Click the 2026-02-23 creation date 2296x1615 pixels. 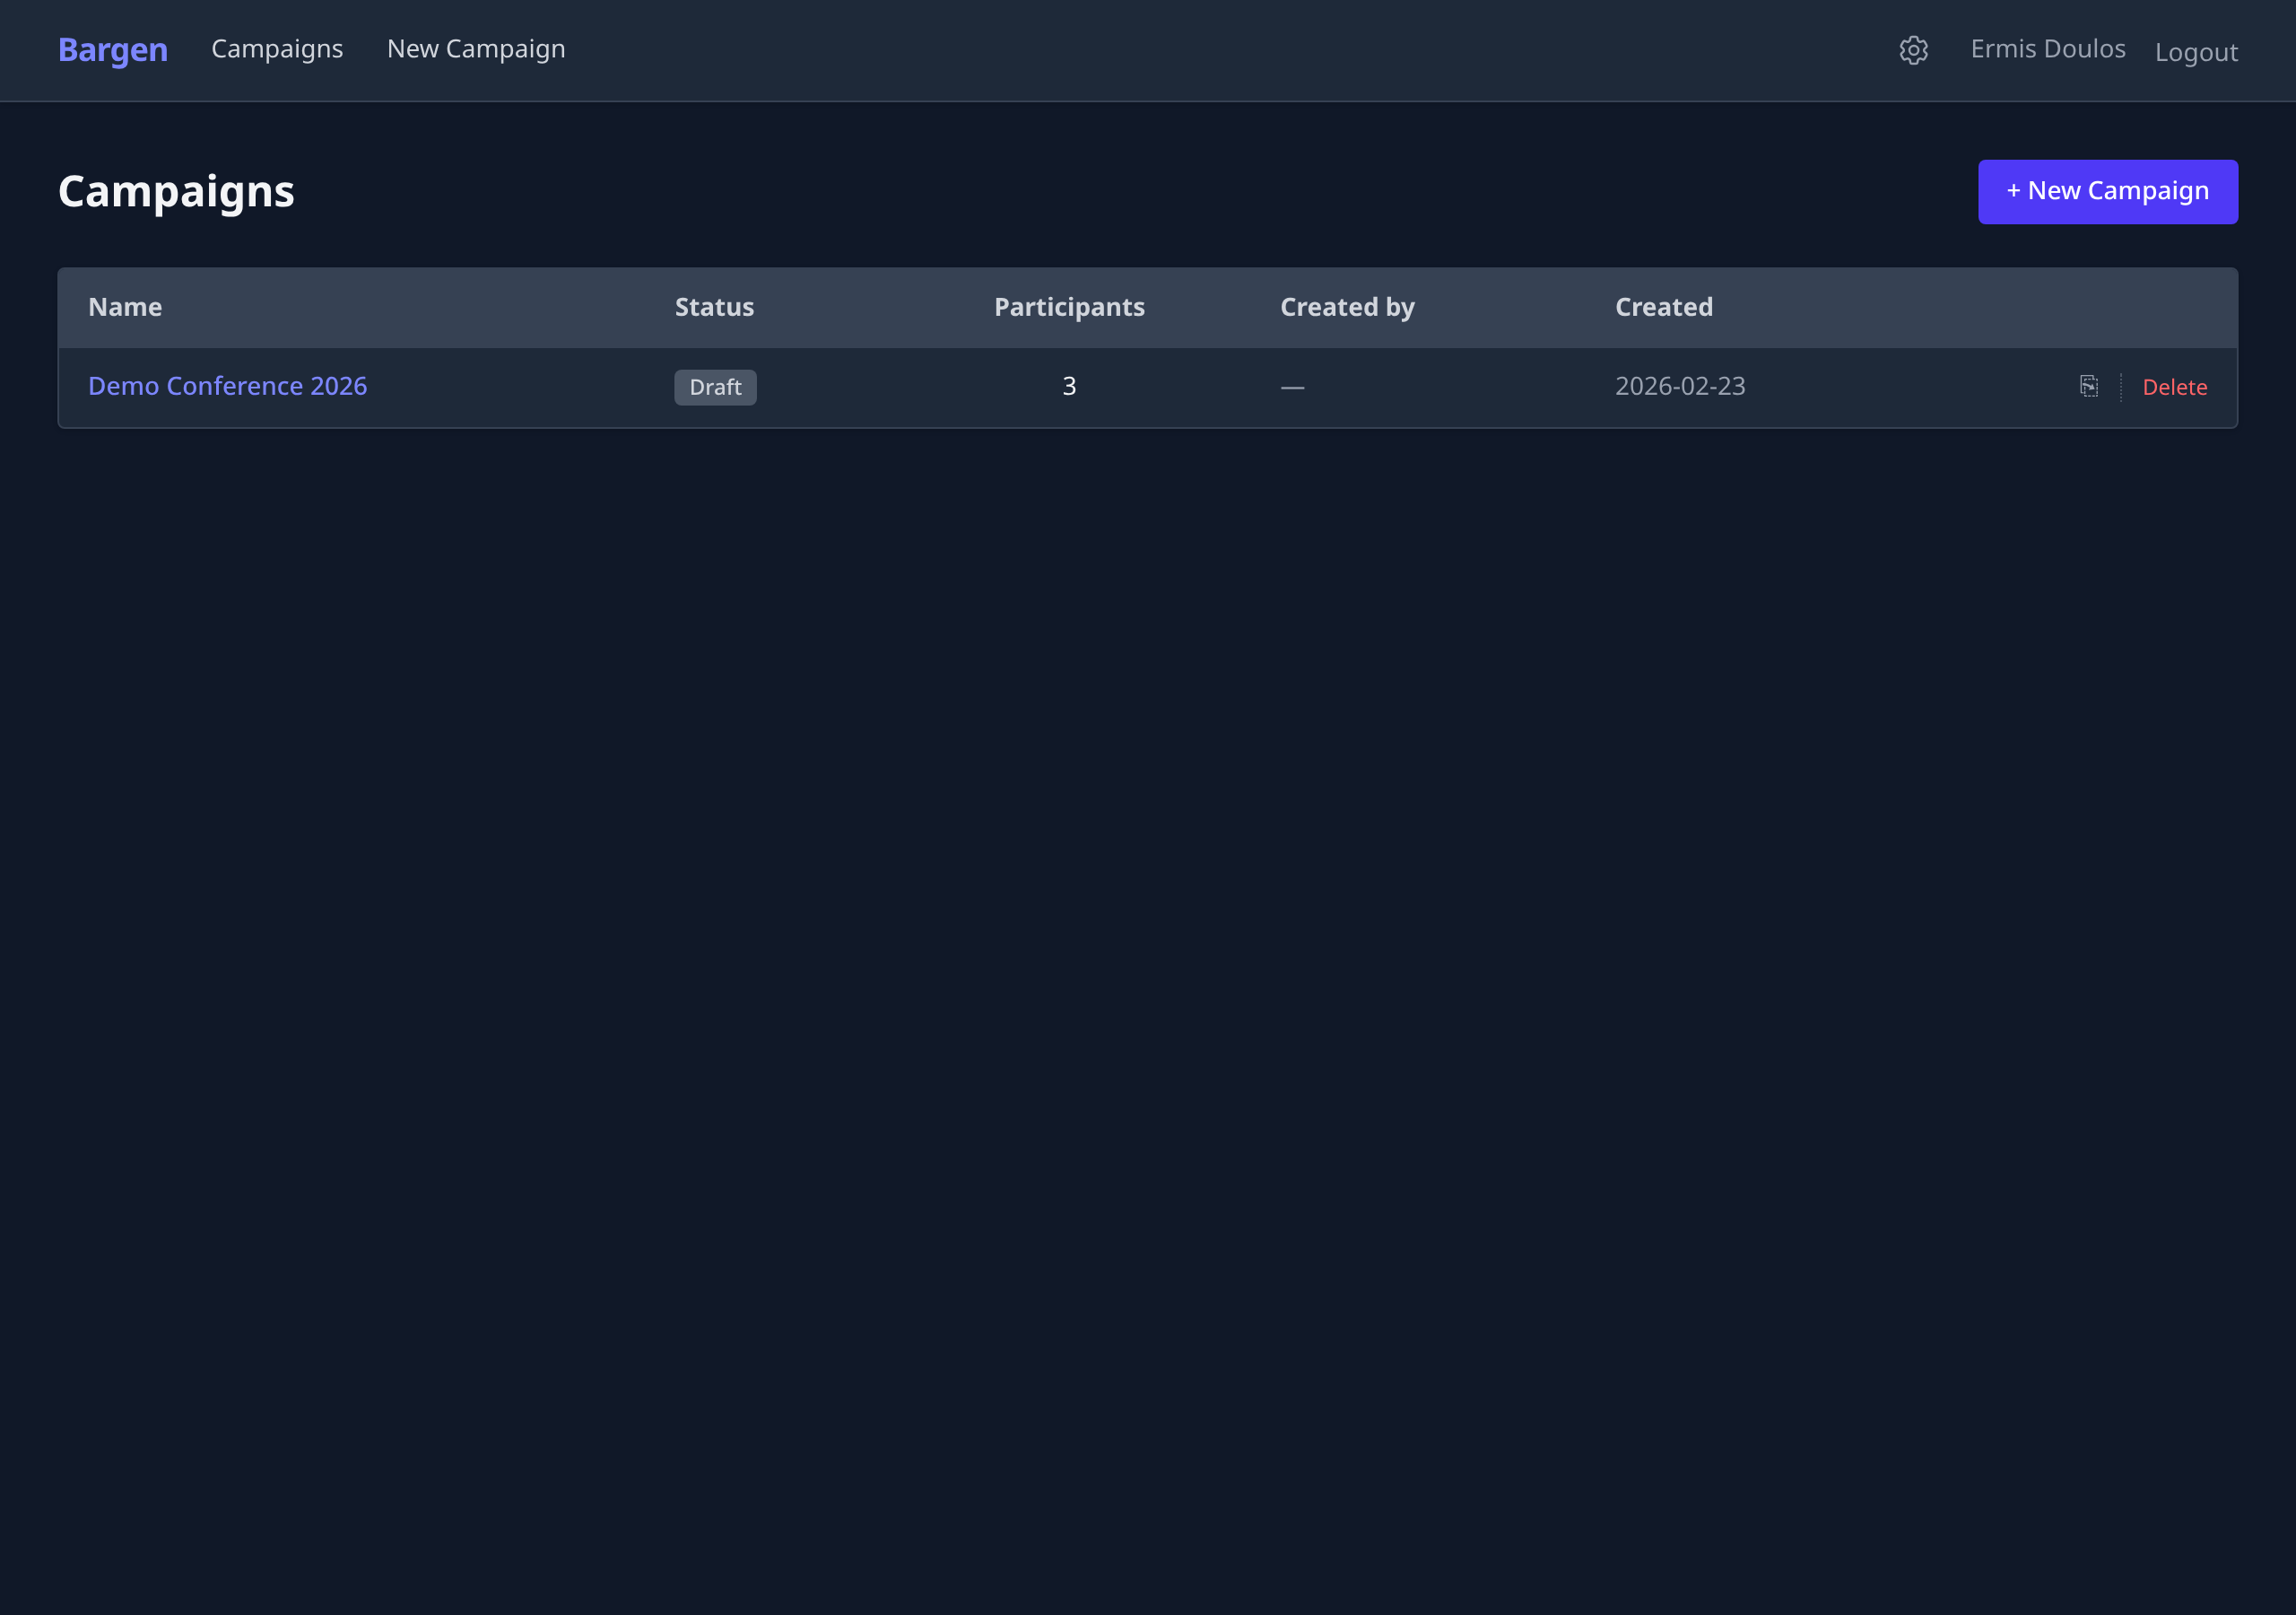point(1679,386)
